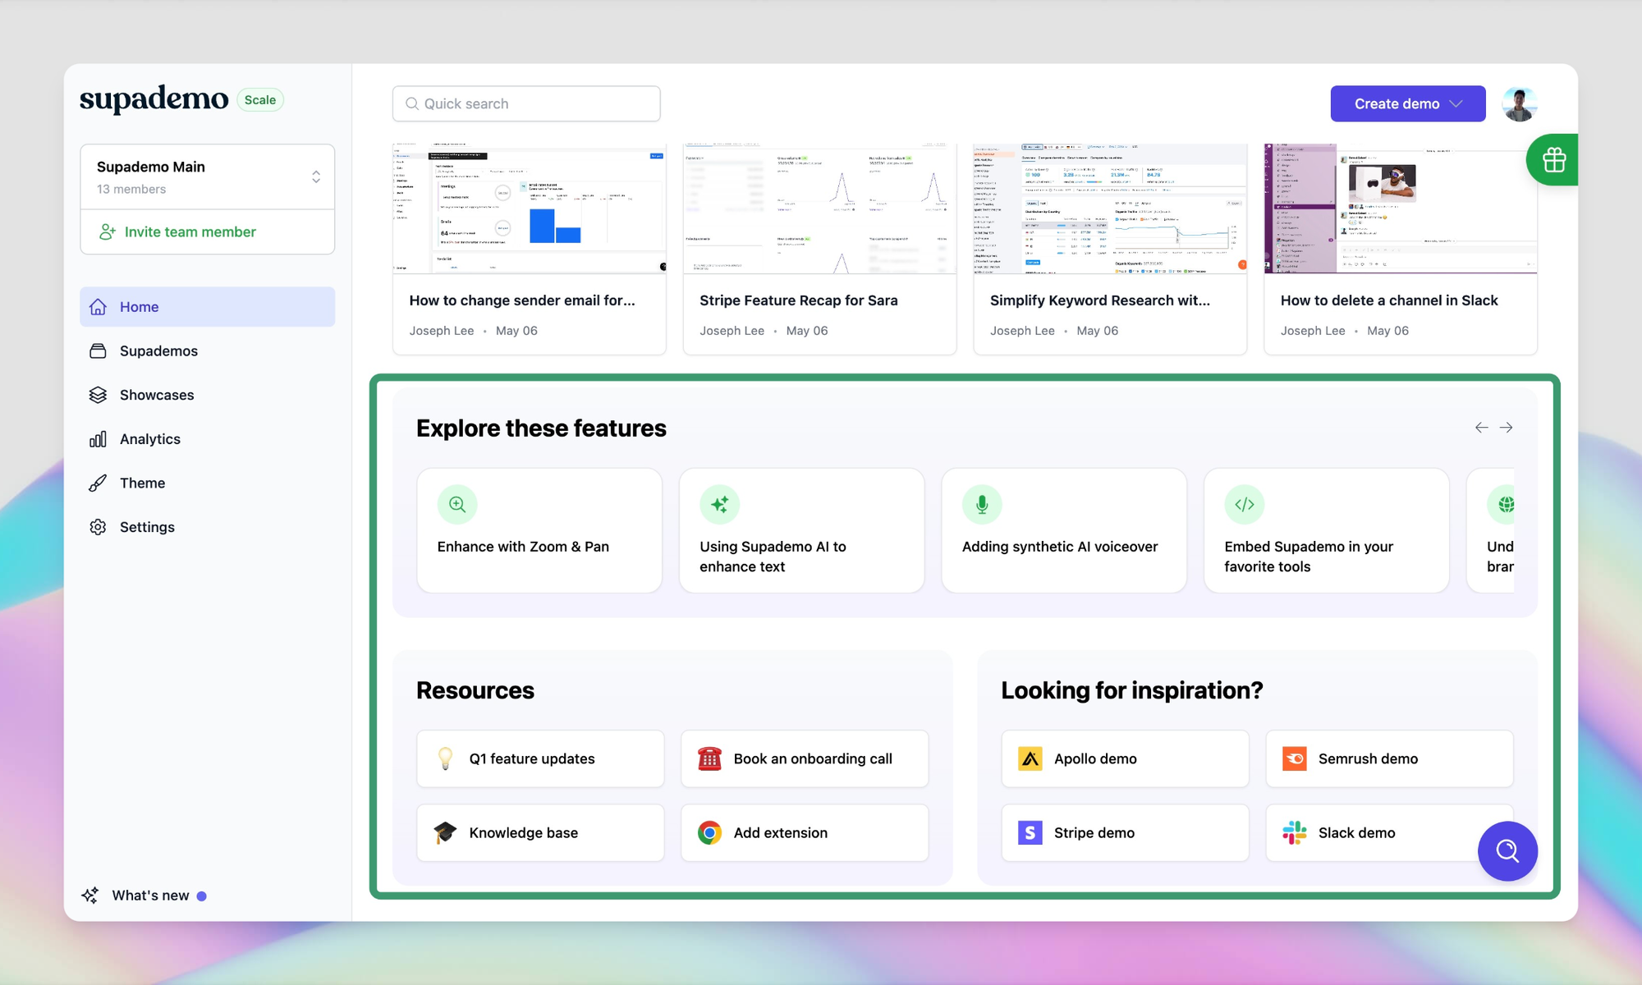
Task: Click the Semrush logo icon
Action: pyautogui.click(x=1295, y=758)
